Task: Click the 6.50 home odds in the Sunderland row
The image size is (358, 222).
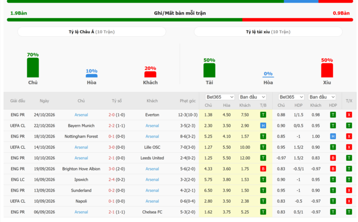Action: [x=208, y=190]
